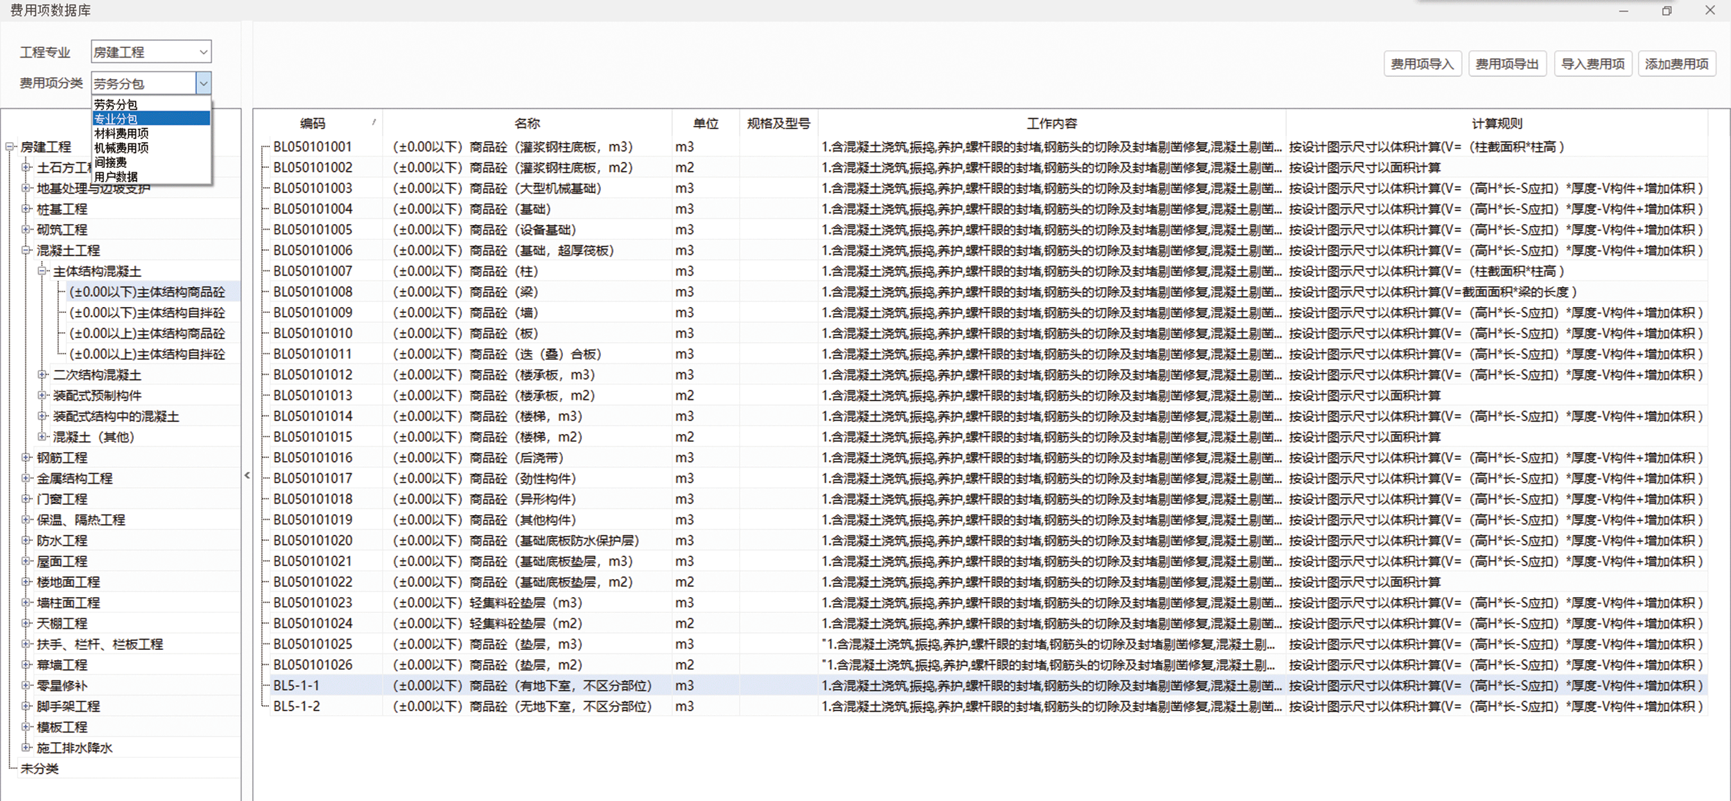This screenshot has width=1731, height=801.
Task: Click the 费用项分类 dropdown arrow
Action: (x=203, y=83)
